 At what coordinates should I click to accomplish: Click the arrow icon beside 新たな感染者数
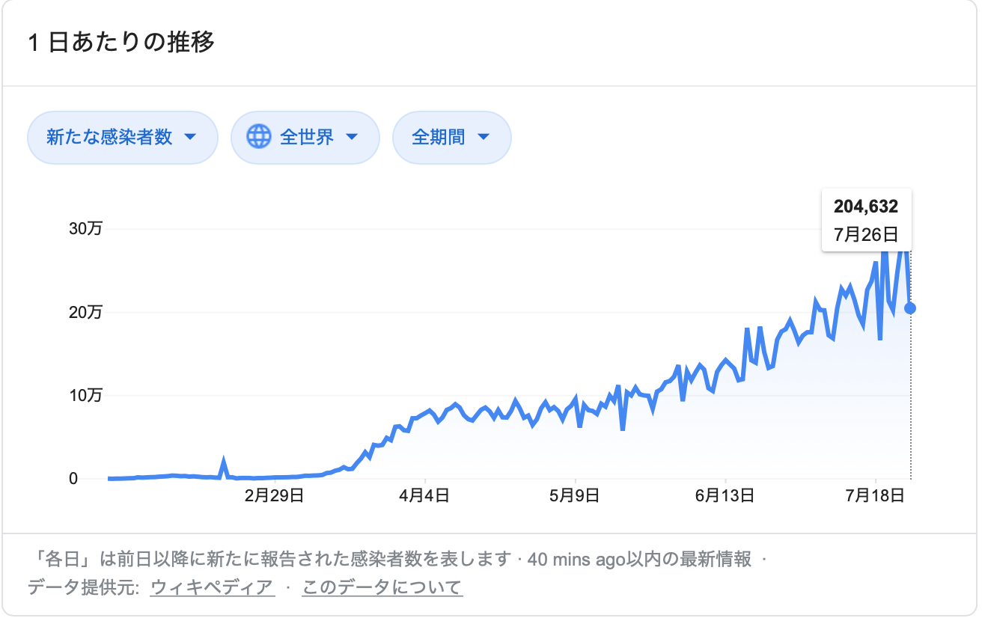click(x=190, y=137)
